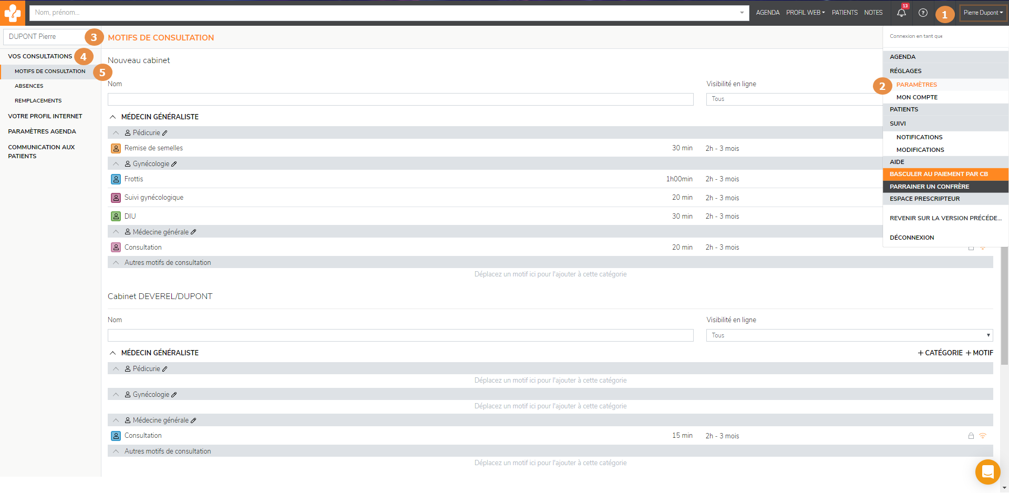Expand the PROFIL WEB menu in top bar
This screenshot has width=1009, height=493.
click(805, 13)
